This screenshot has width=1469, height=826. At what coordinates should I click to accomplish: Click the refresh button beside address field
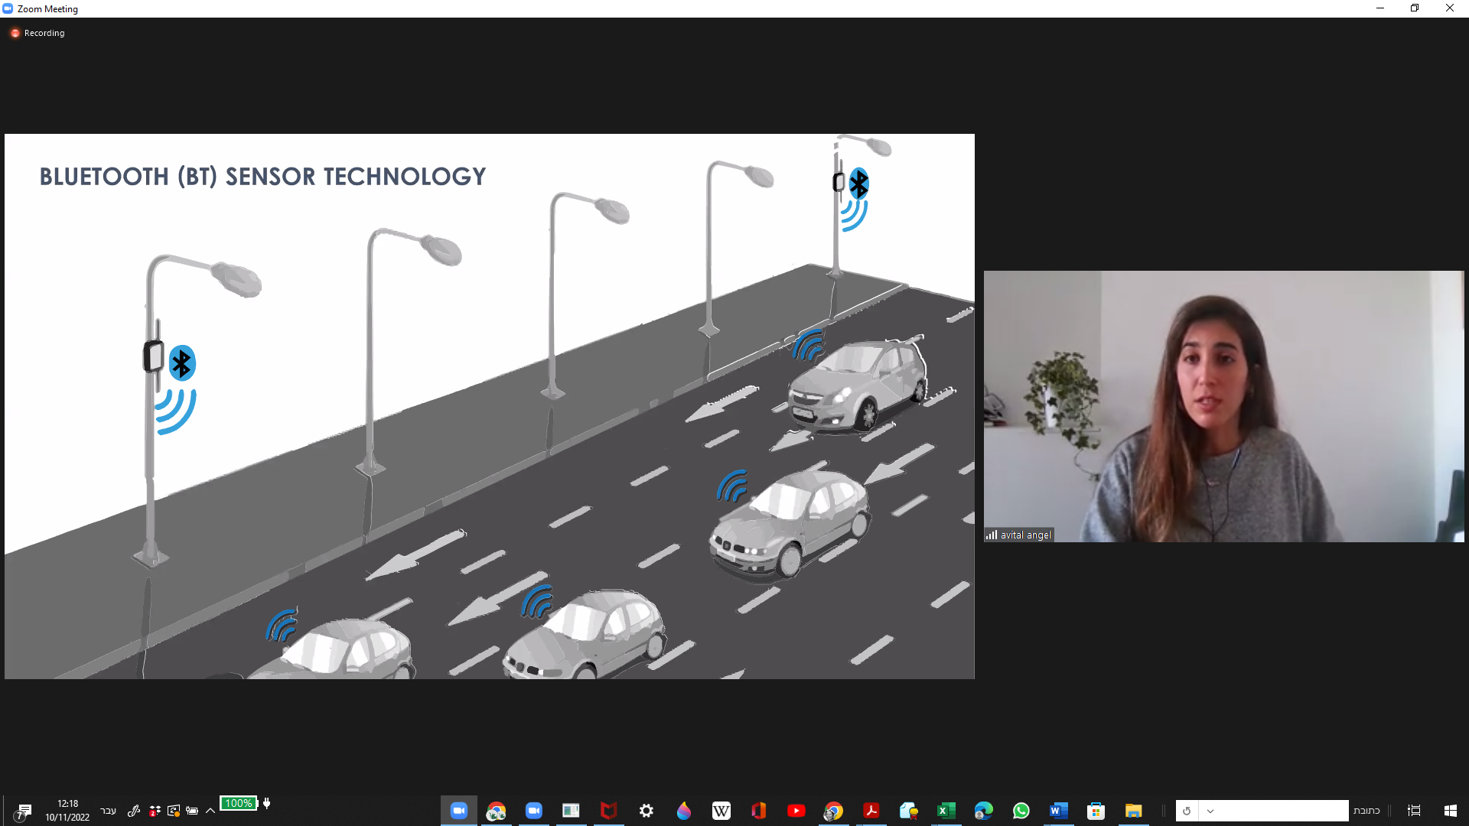[1187, 811]
